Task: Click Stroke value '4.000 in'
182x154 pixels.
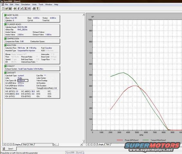Action: [x=53, y=18]
